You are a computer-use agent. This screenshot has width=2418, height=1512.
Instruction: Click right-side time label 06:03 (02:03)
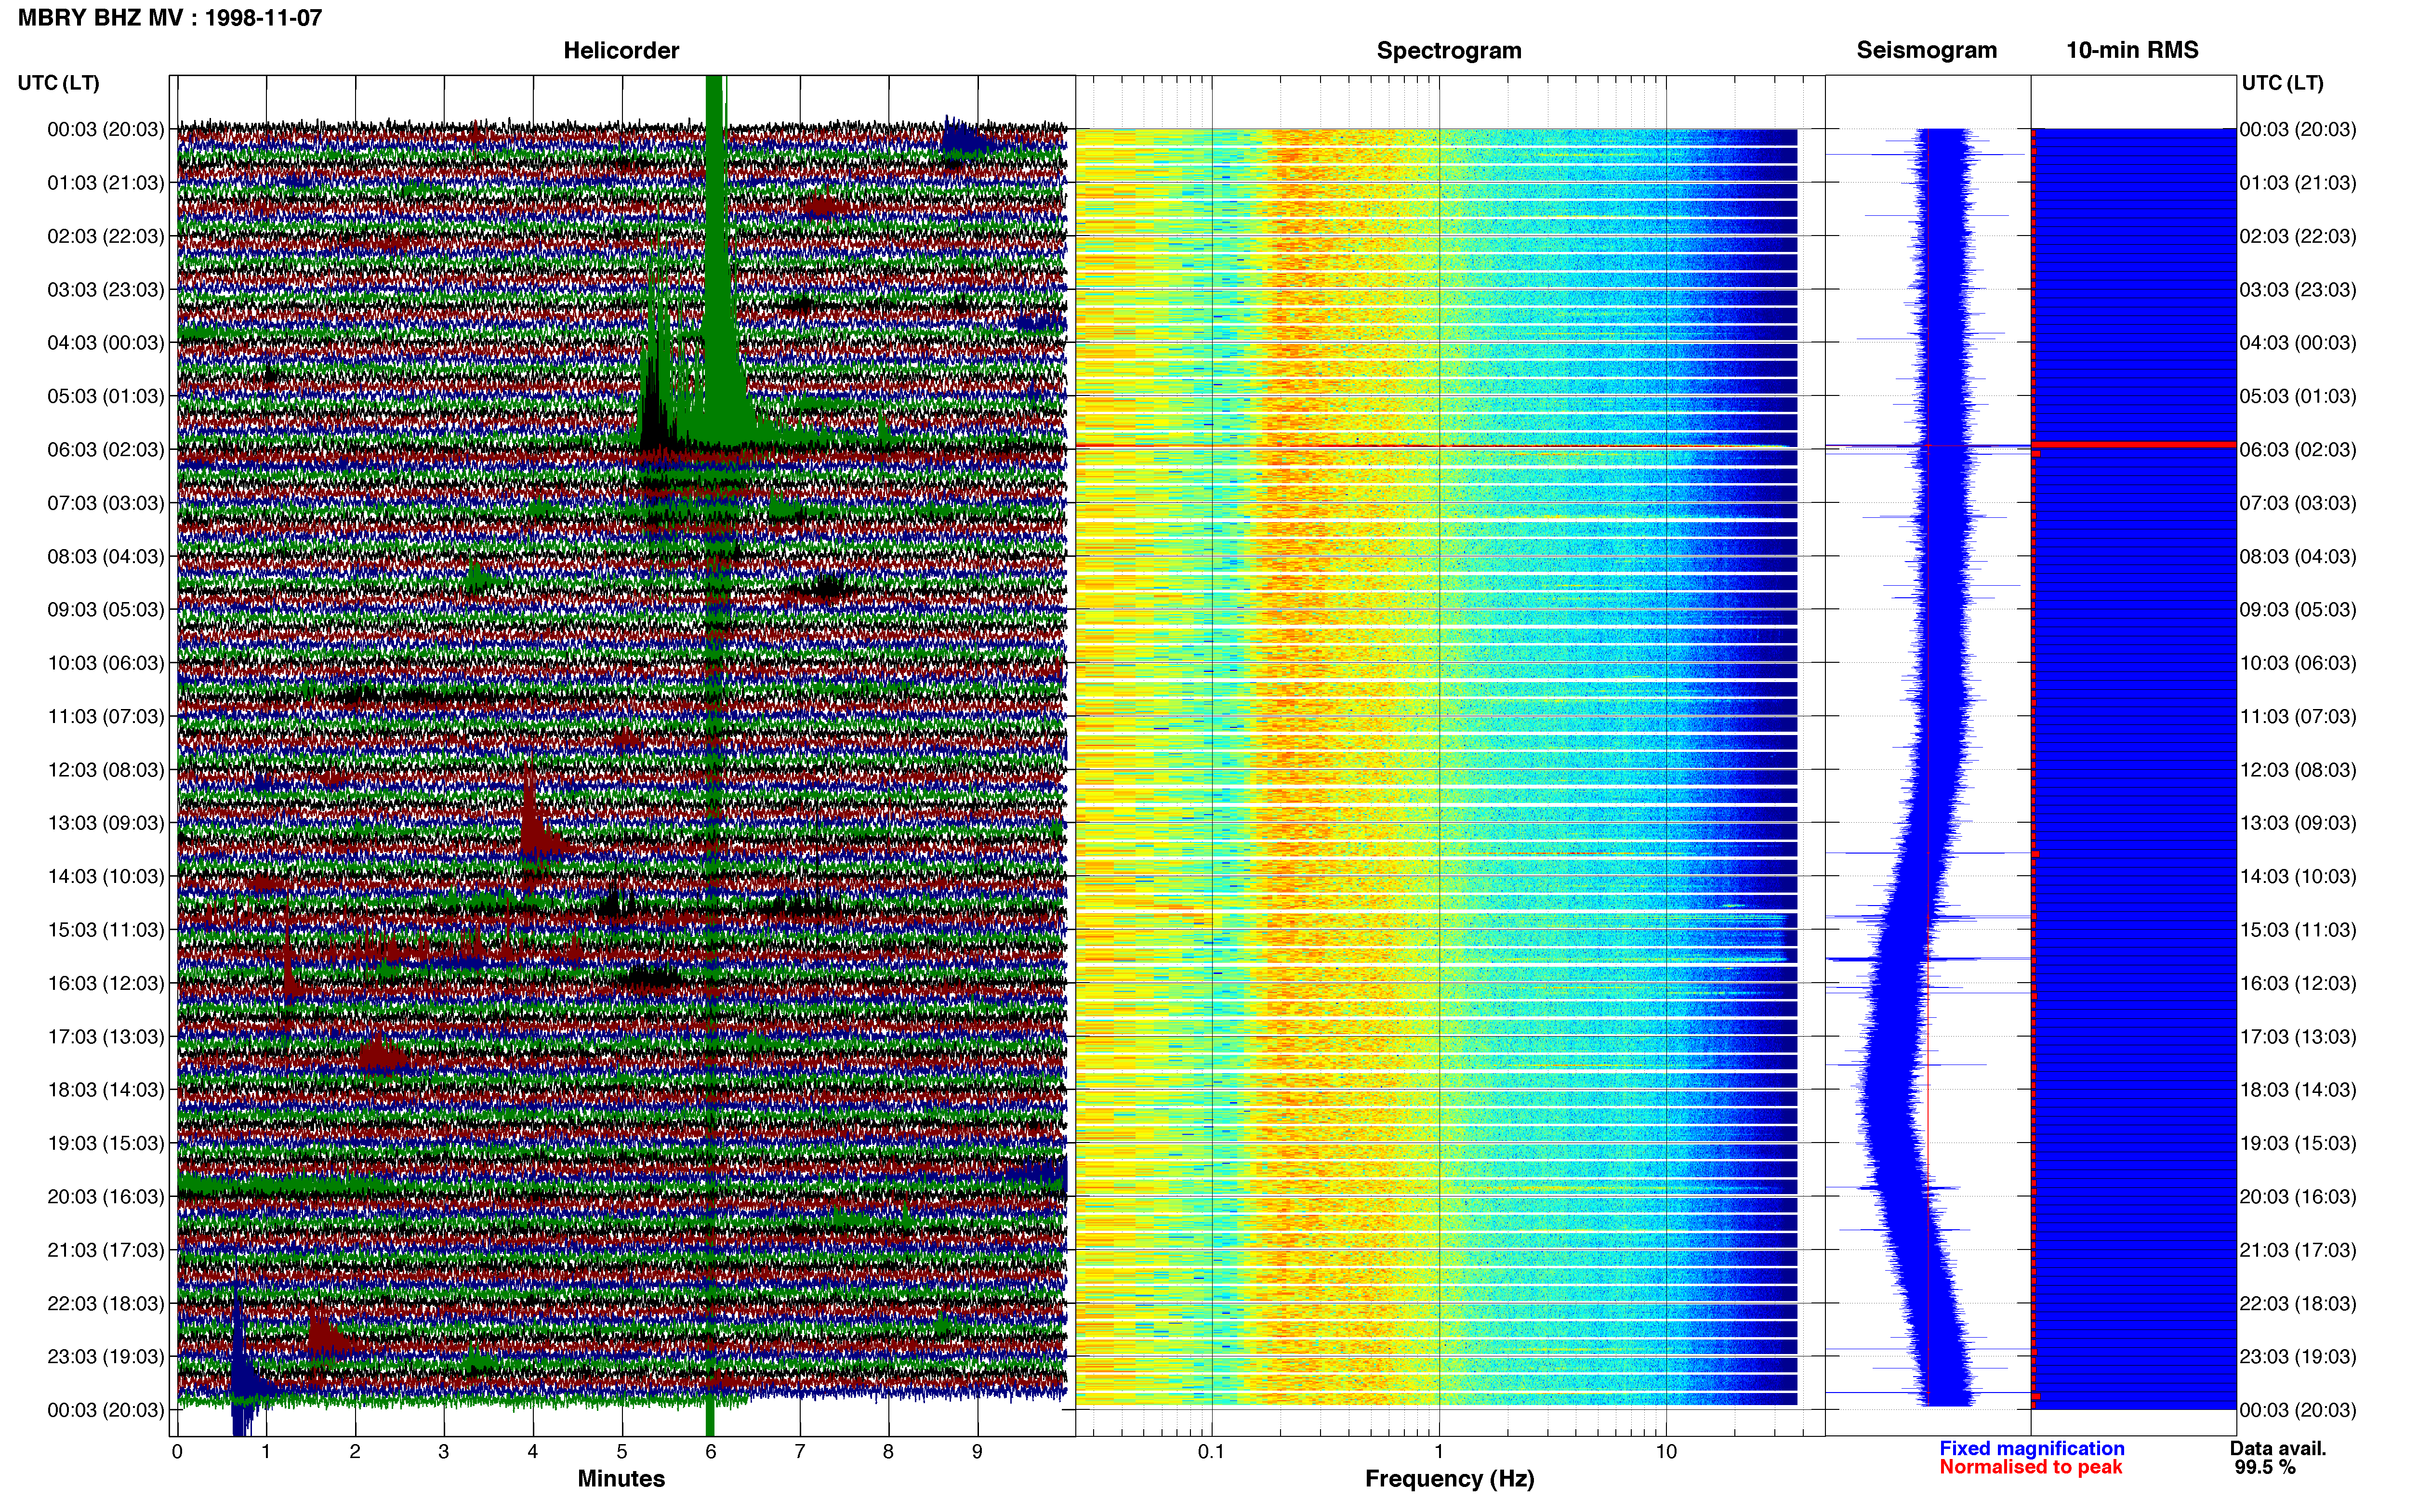[x=2298, y=450]
